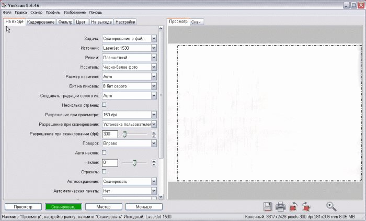Switch to the Кадрирование tab
The image size is (366, 221).
tap(41, 22)
